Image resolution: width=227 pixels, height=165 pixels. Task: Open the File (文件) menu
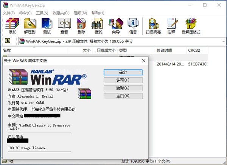pyautogui.click(x=9, y=13)
